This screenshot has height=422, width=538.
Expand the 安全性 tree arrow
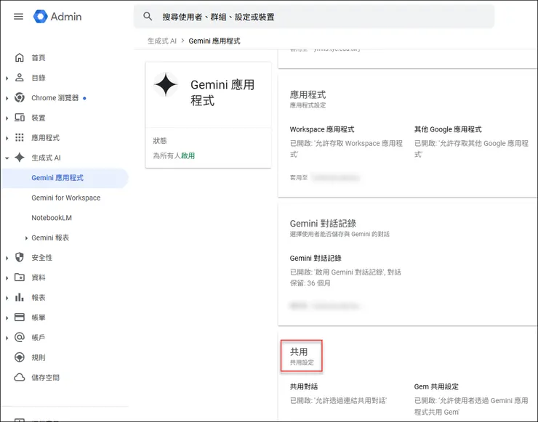click(x=7, y=258)
